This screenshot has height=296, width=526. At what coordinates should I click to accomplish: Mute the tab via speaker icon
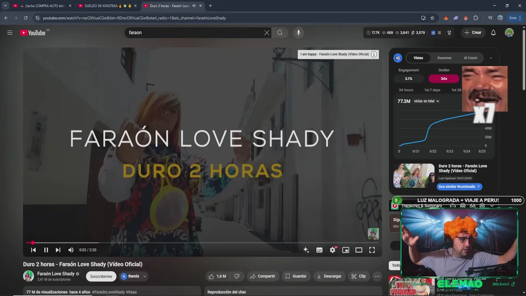(x=194, y=6)
